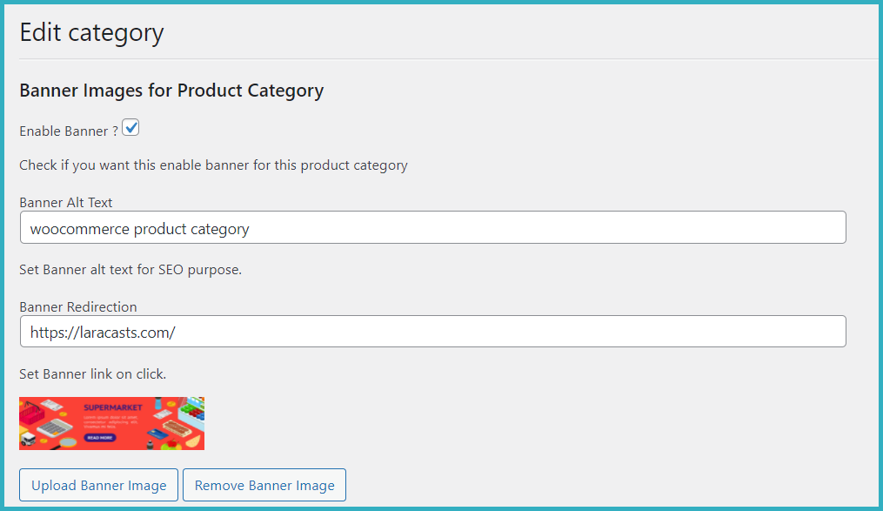Click the Banner Redirection label
883x511 pixels.
(x=78, y=306)
